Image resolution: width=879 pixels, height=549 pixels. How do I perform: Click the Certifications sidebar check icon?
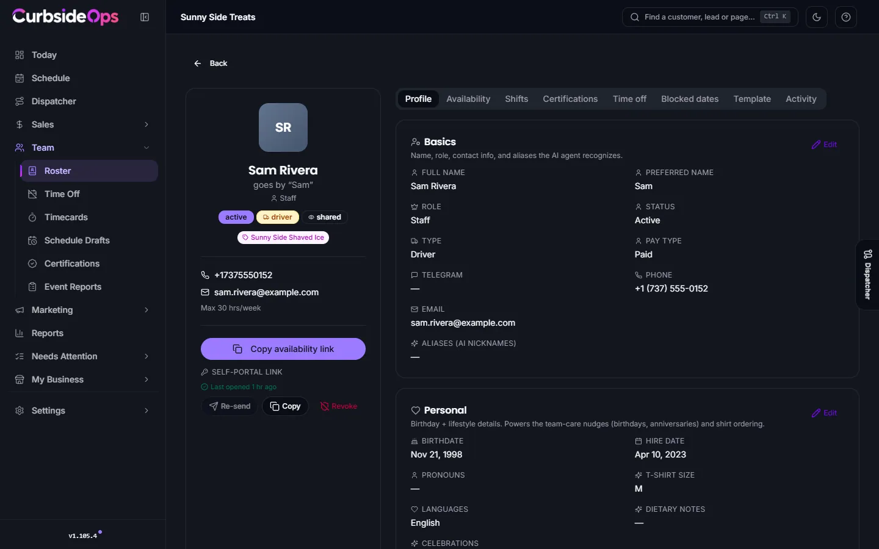point(33,264)
